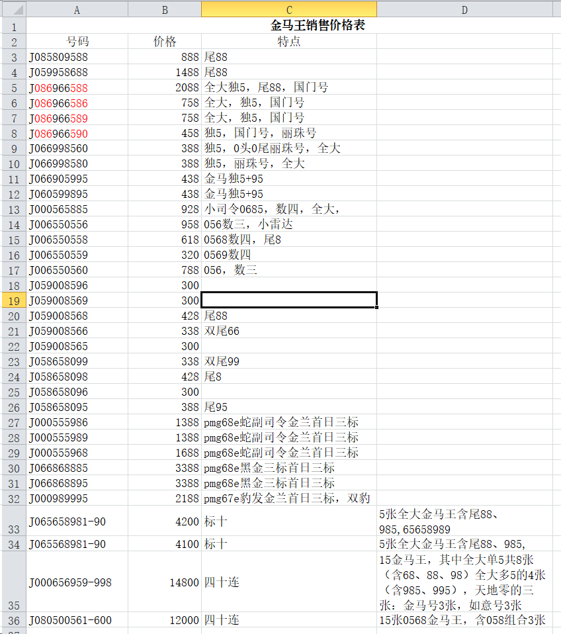Select red-highlighted cell J086966588
The width and height of the screenshot is (561, 634).
(77, 88)
